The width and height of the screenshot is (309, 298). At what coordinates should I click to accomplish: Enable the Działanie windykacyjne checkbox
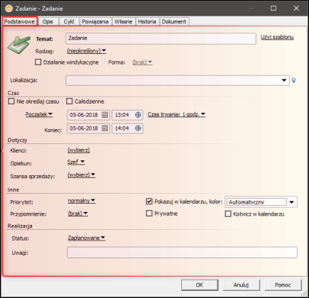click(38, 62)
